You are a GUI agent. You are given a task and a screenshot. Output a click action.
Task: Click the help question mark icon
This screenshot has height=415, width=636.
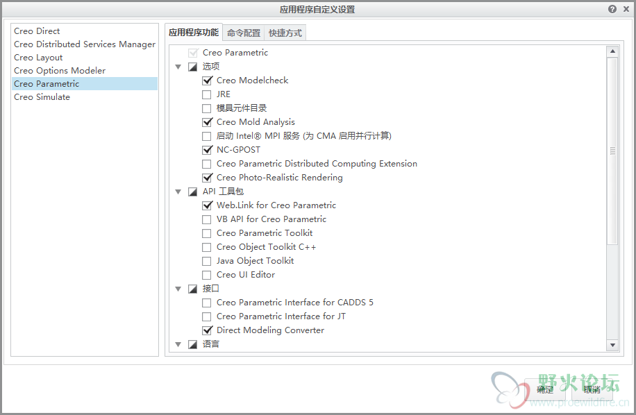(x=612, y=9)
